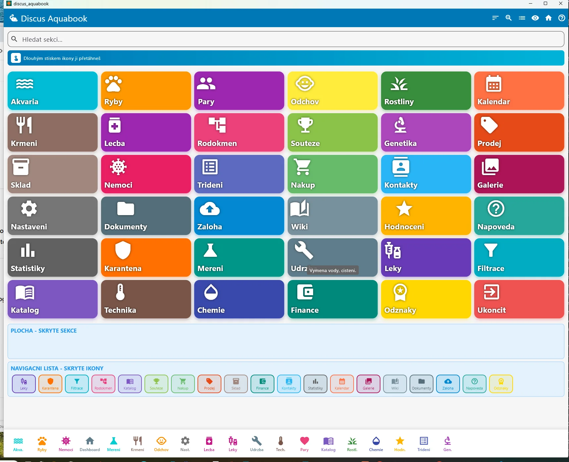Select Dashboard in bottom navigation bar
Image resolution: width=569 pixels, height=462 pixels.
point(89,444)
